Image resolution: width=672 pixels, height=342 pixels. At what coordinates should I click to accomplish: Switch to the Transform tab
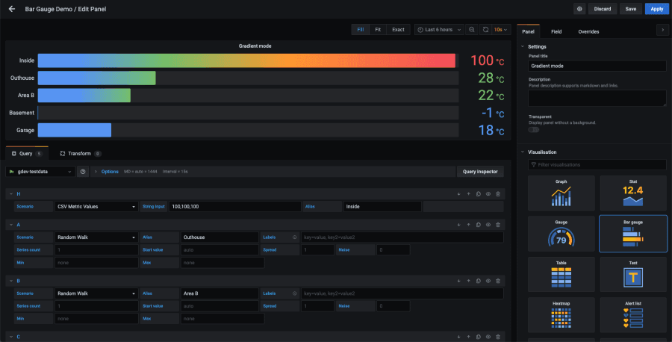point(78,153)
